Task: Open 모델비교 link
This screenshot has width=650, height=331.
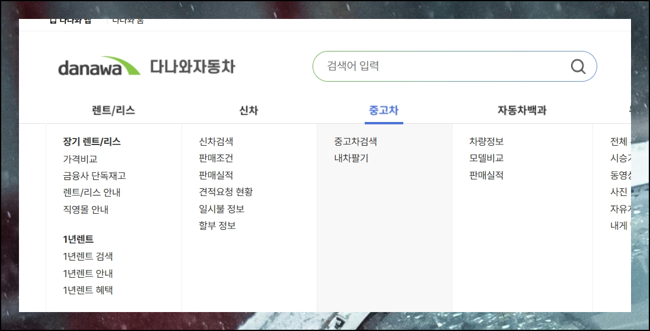Action: tap(486, 158)
